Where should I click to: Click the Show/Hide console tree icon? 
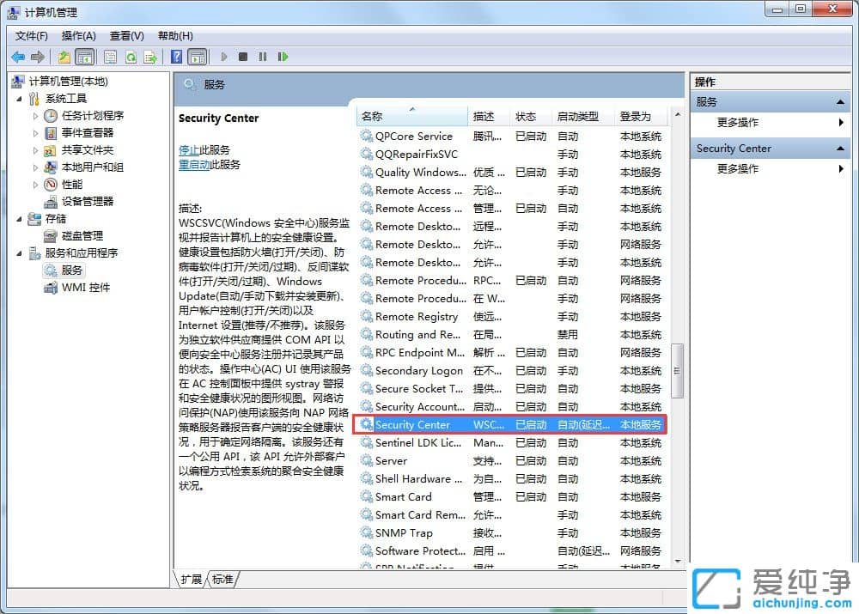85,57
